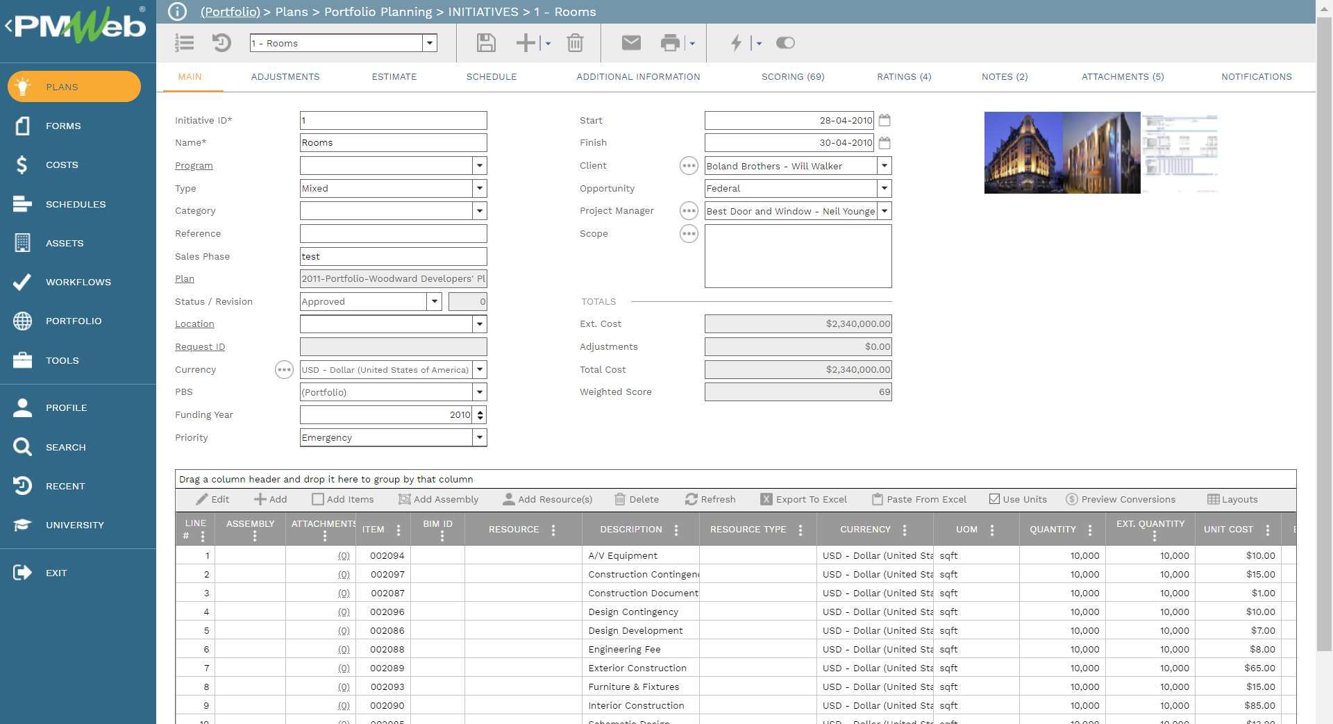Screen dimensions: 1333x724
Task: Click the list view icon in the toolbar
Action: [185, 43]
